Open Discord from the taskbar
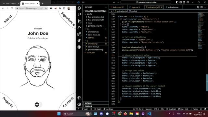The height and width of the screenshot is (117, 208). 101,114
